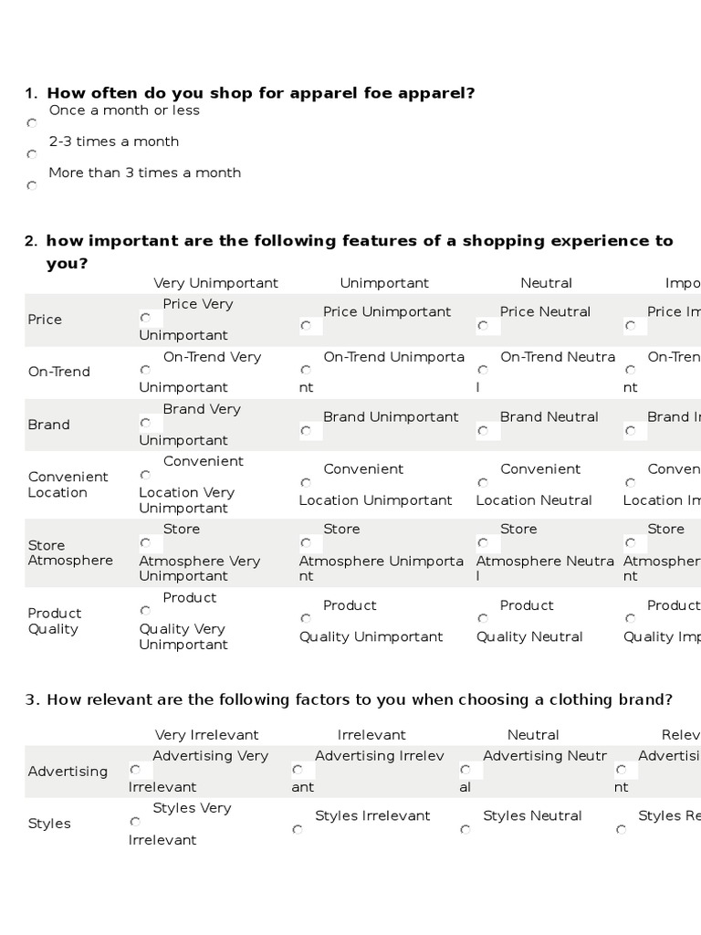
Task: Choose Product Quality Unimportant radio button
Action: pyautogui.click(x=306, y=618)
